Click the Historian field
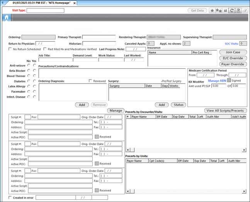 click(x=99, y=44)
